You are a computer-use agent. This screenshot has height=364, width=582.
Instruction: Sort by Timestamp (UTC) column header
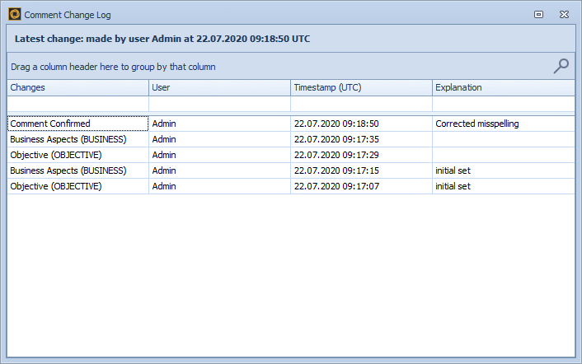(361, 87)
